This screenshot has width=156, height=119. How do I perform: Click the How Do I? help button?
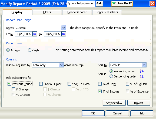122,4
